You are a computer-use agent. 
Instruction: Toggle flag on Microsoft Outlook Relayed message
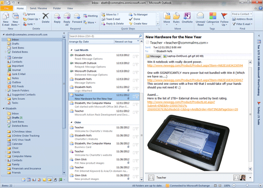(137, 65)
